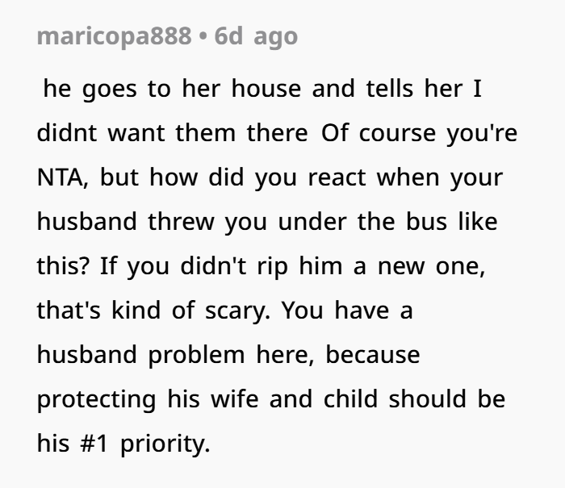Click the "6d ago" comment timestamp
Screen dimensions: 565x488
256,37
